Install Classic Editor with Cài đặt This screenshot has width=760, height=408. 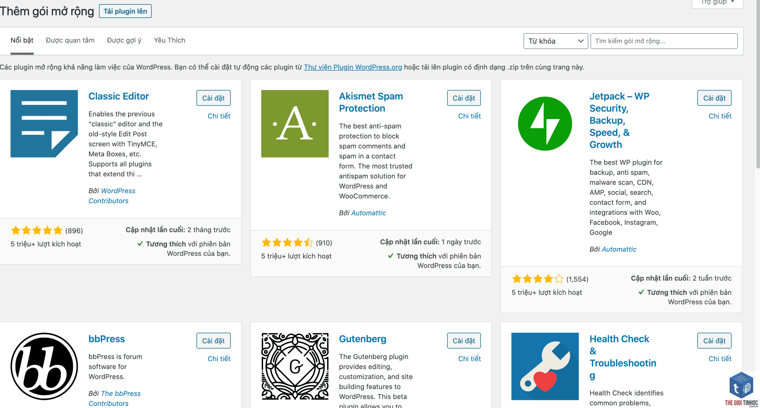tap(213, 98)
